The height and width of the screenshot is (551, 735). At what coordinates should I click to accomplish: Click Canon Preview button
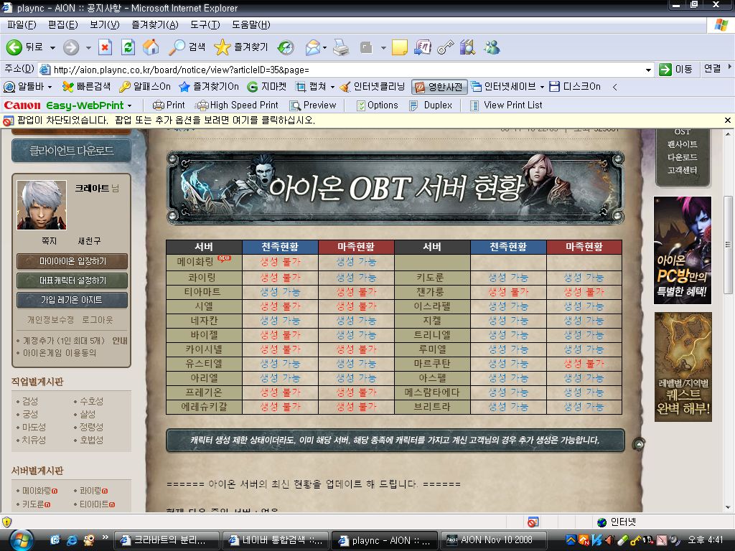pyautogui.click(x=313, y=105)
